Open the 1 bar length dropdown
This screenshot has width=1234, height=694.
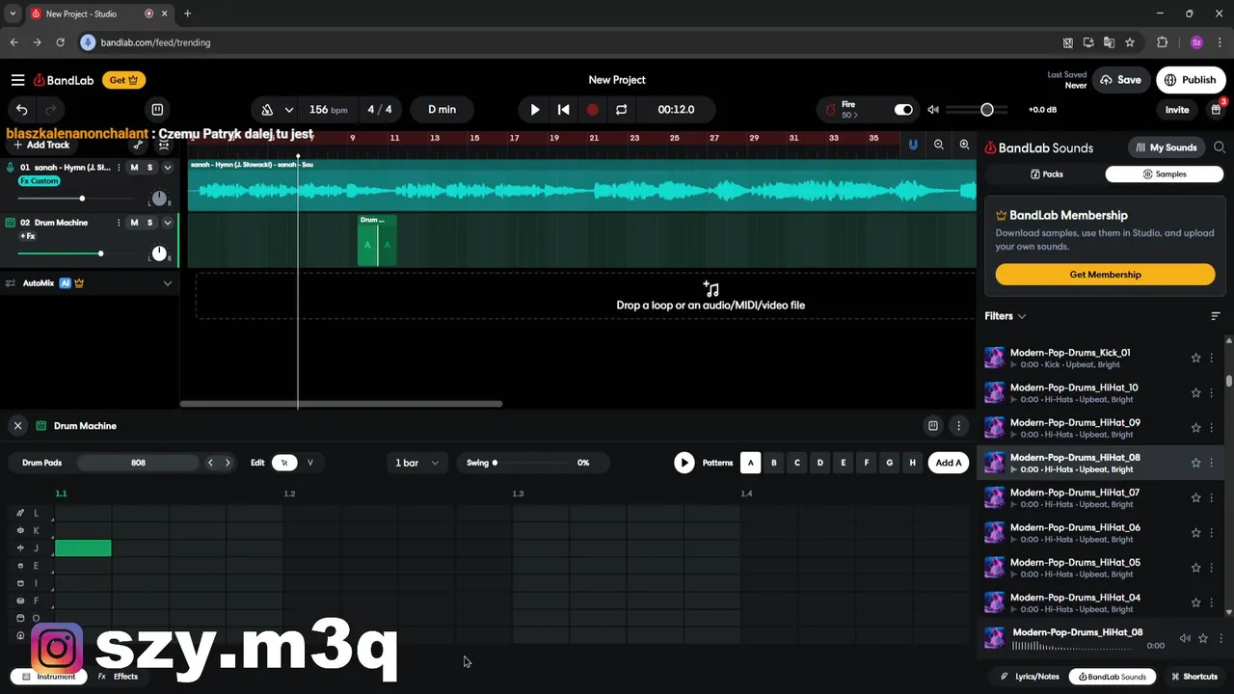click(x=416, y=463)
